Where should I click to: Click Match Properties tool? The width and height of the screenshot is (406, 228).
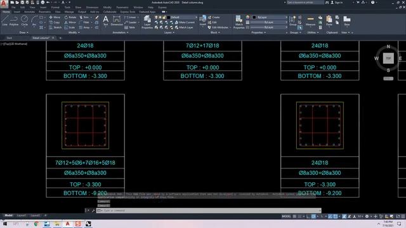pos(239,22)
